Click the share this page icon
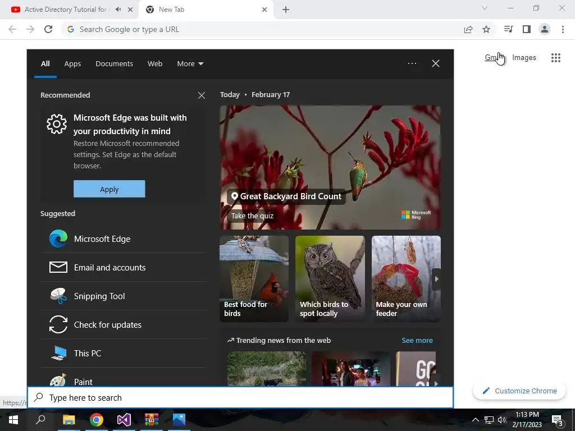 (x=468, y=29)
